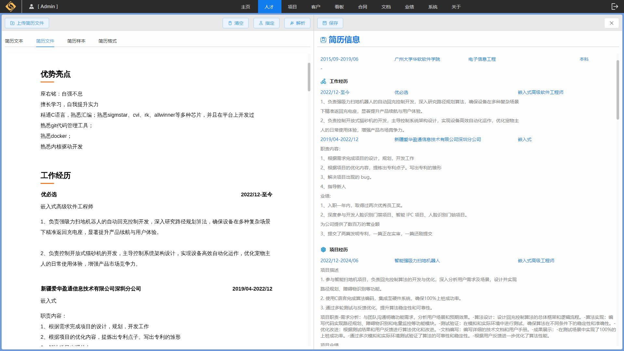624x351 pixels.
Task: Click 新疆爱华盈通 company link in info panel
Action: [x=438, y=139]
